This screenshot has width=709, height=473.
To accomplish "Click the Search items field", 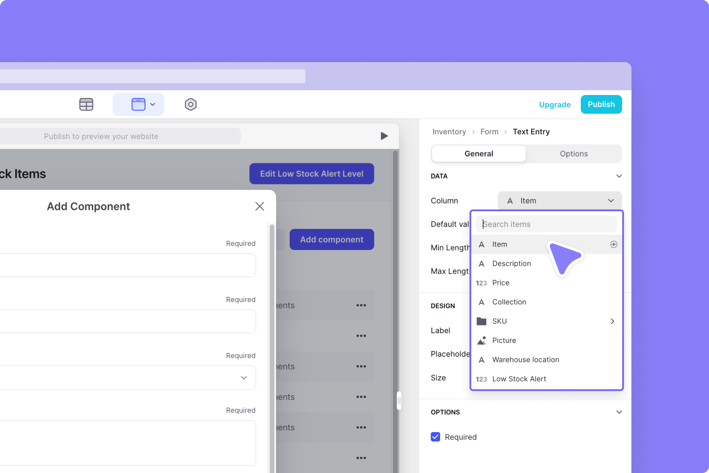I will [x=547, y=224].
